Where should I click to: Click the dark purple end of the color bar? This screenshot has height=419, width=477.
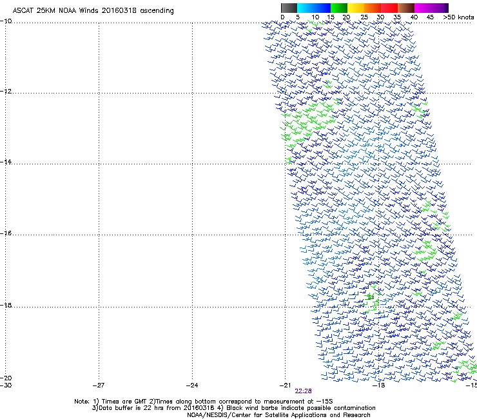[446, 8]
